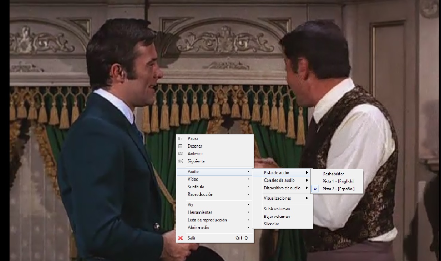Expand arrow next to Audio
The image size is (441, 261).
(248, 172)
